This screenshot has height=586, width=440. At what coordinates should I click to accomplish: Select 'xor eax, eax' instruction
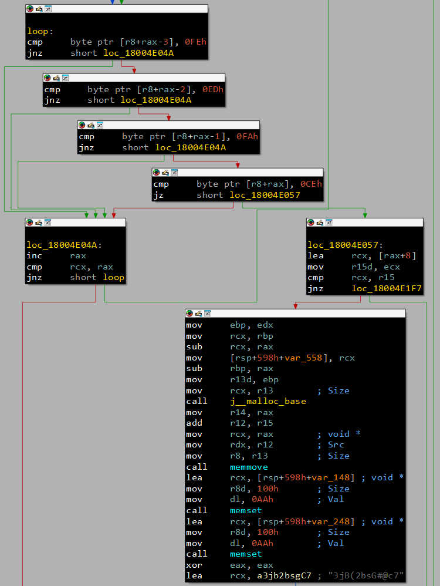230,565
